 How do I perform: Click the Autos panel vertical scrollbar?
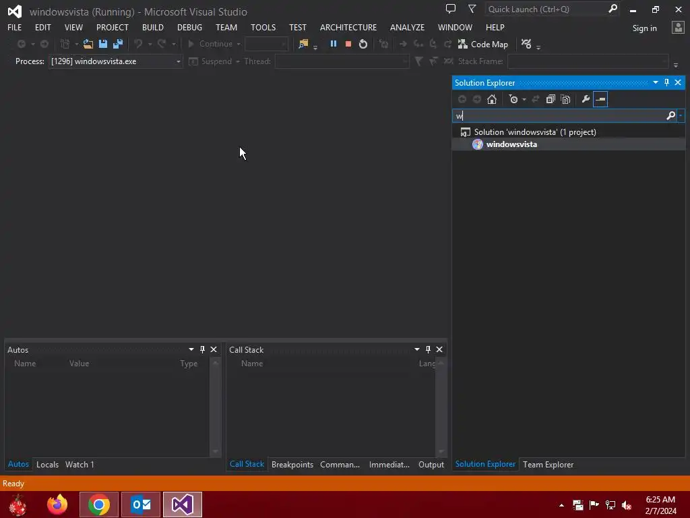215,407
